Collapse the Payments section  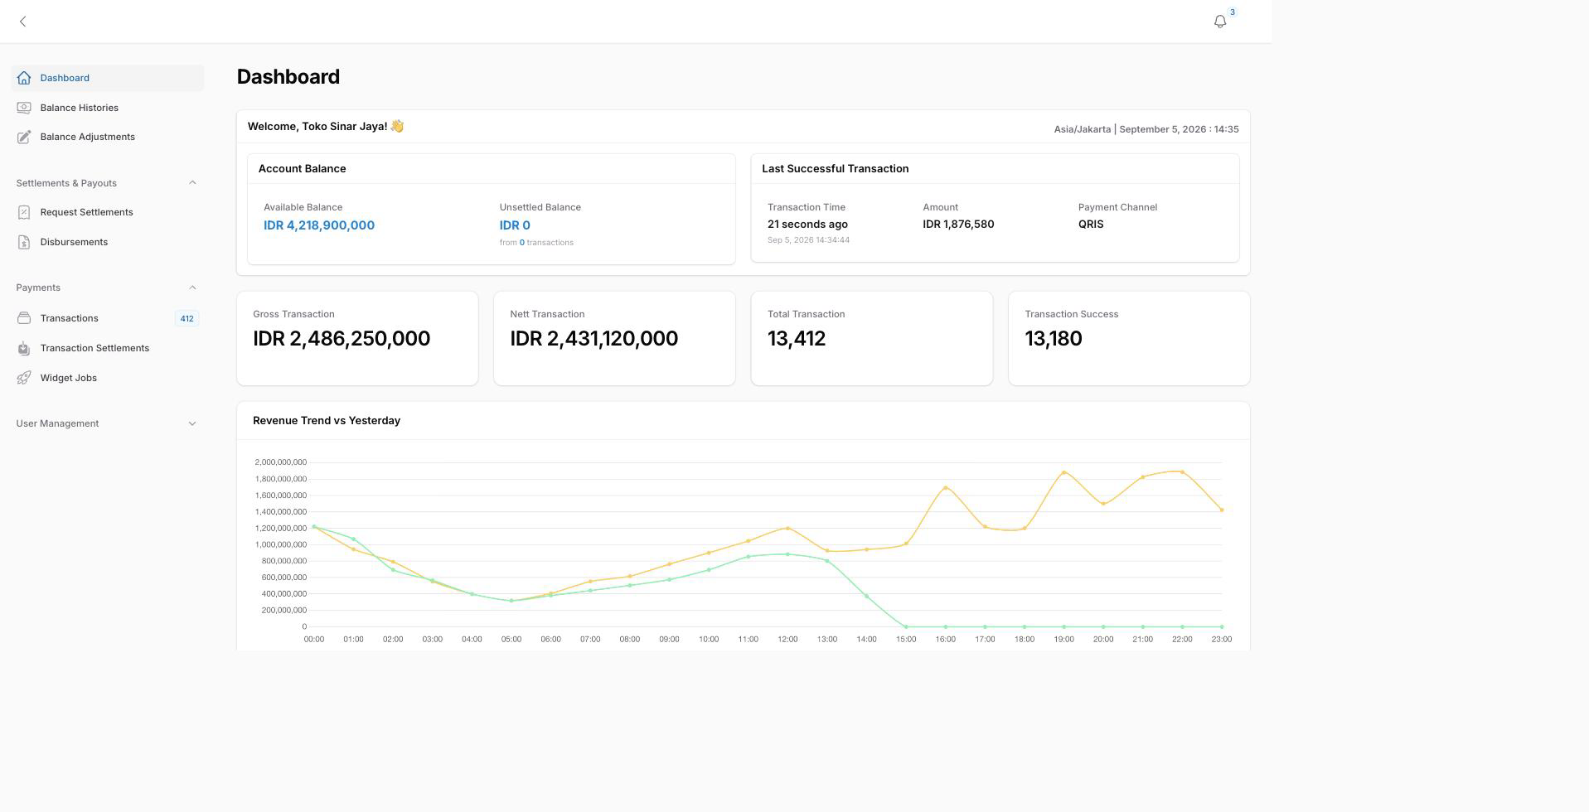[192, 288]
